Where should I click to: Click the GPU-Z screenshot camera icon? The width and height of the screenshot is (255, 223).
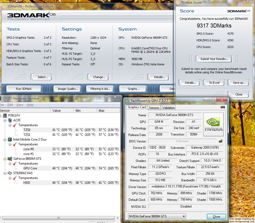[223, 107]
